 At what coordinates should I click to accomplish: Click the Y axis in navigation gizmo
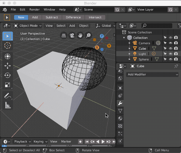coord(109,46)
